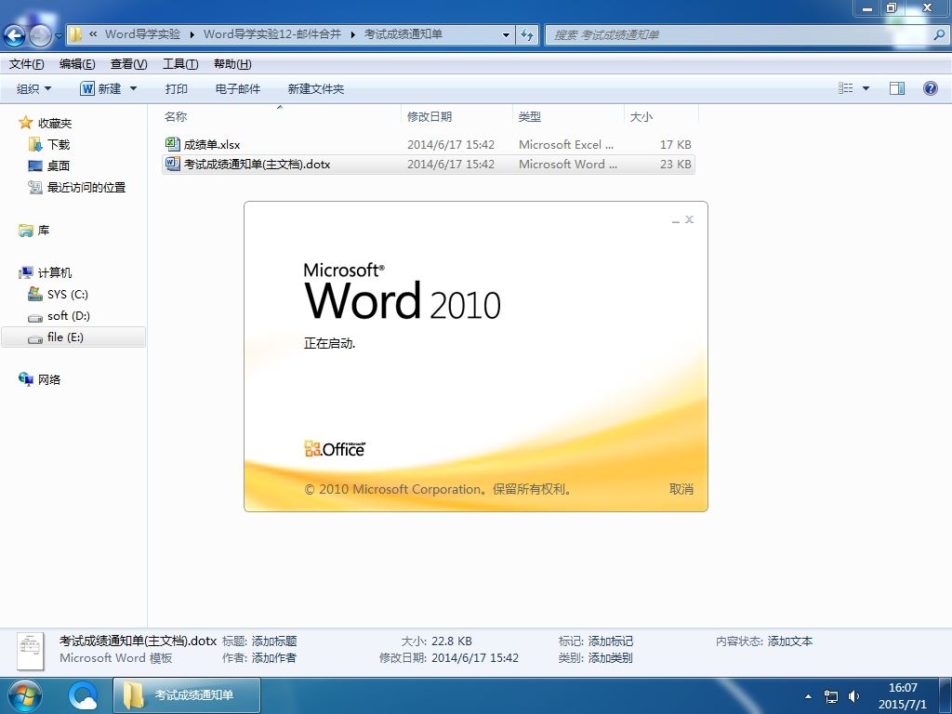Viewport: 952px width, 714px height.
Task: Open 下载 in the navigation pane
Action: (x=59, y=144)
